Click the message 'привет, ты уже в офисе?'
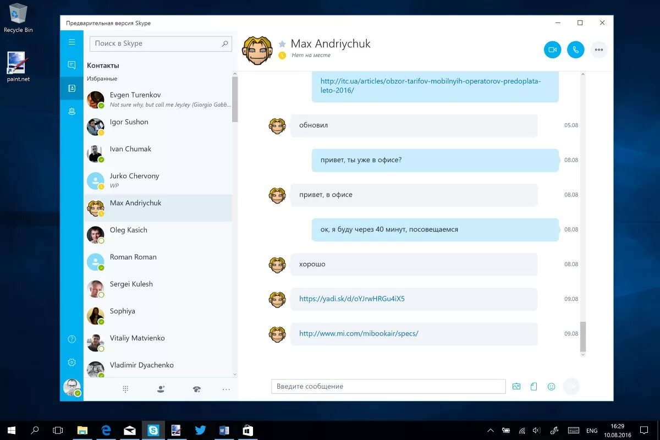The width and height of the screenshot is (660, 440). point(435,160)
